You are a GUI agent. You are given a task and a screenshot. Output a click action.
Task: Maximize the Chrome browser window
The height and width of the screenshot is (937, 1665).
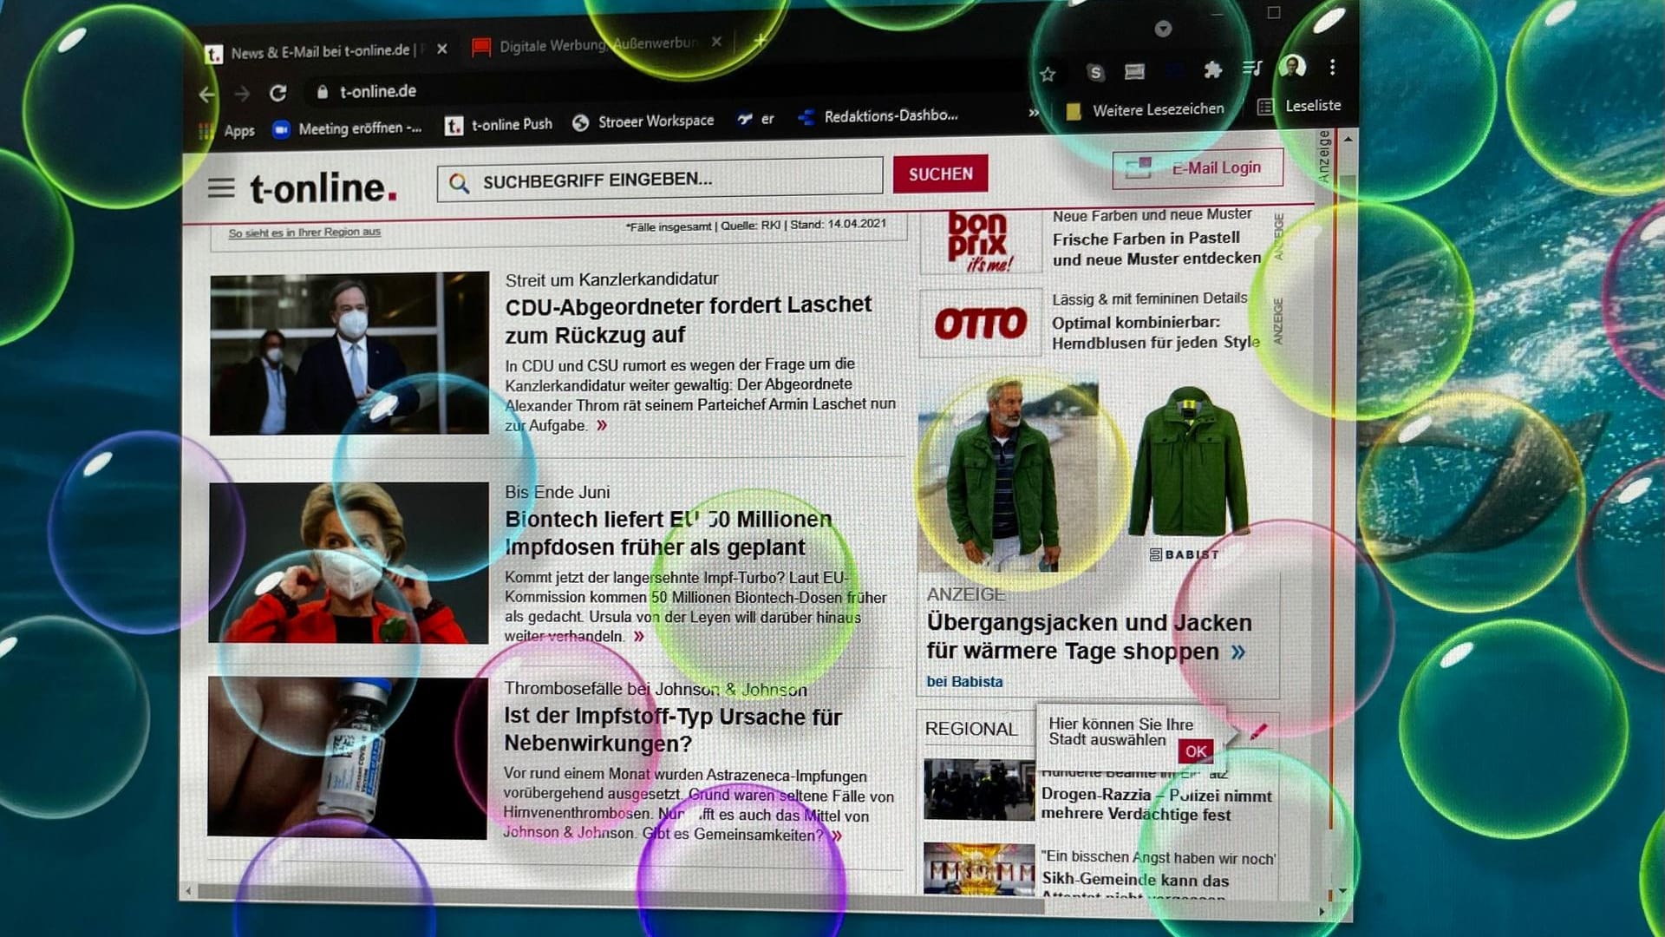coord(1273,12)
